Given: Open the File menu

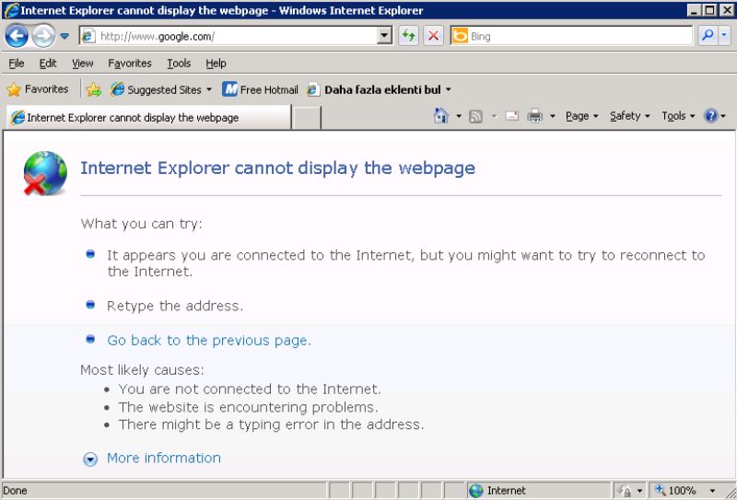Looking at the screenshot, I should point(17,64).
